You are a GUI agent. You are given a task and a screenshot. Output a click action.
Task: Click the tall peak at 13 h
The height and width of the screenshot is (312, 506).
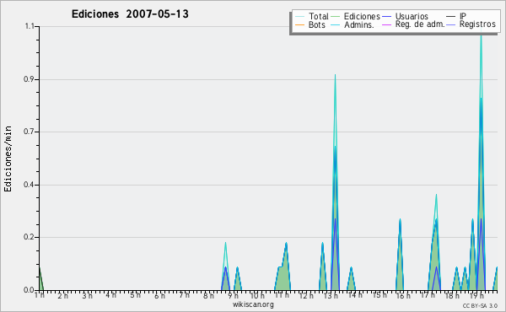point(336,76)
